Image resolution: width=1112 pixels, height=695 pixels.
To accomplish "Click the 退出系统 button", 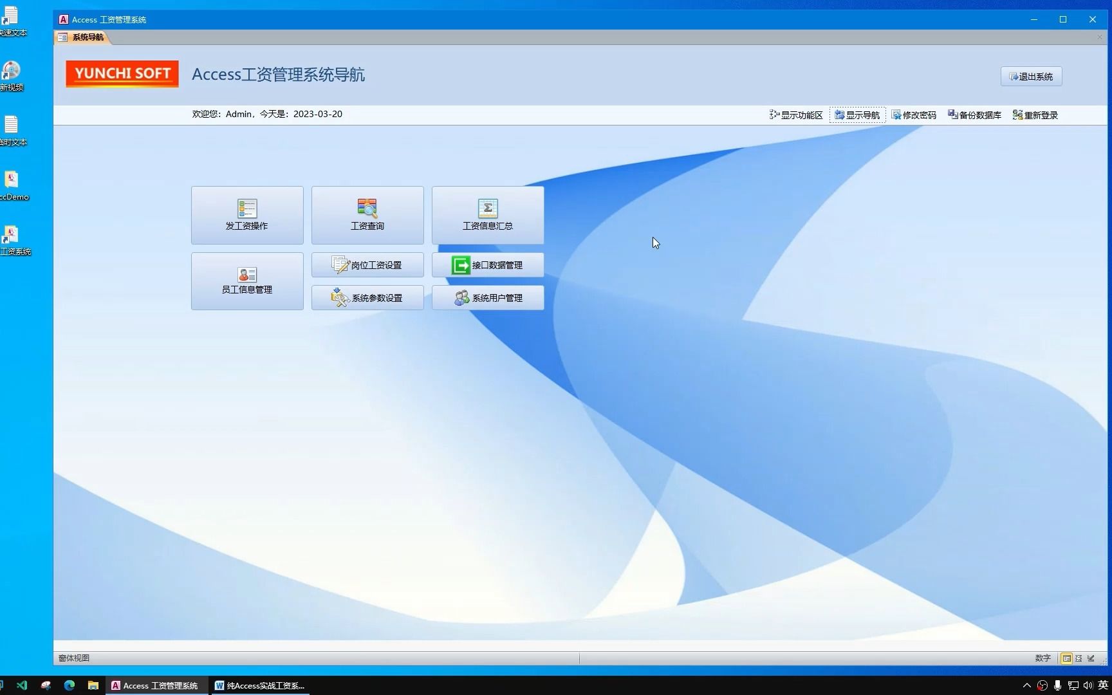I will (x=1031, y=76).
